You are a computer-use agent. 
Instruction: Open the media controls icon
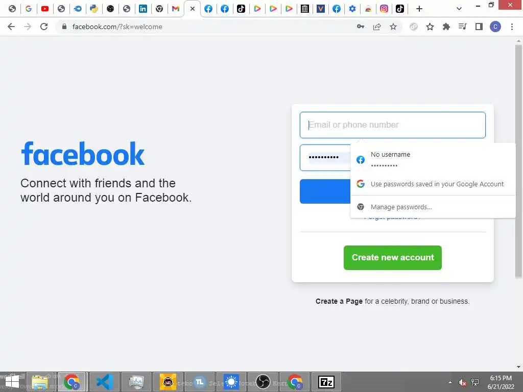pyautogui.click(x=463, y=27)
